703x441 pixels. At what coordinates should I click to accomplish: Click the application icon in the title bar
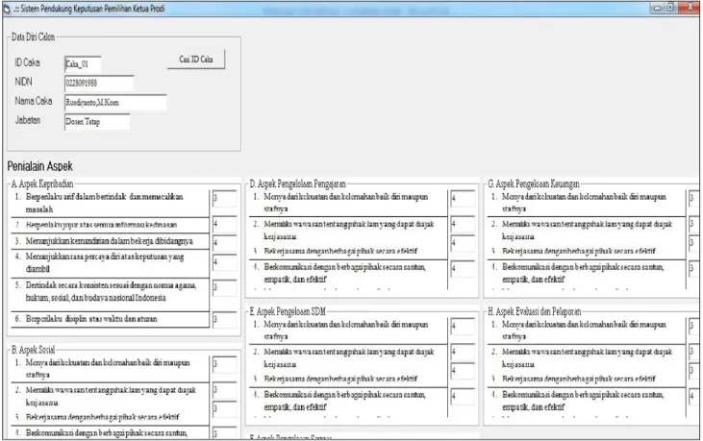pyautogui.click(x=7, y=9)
